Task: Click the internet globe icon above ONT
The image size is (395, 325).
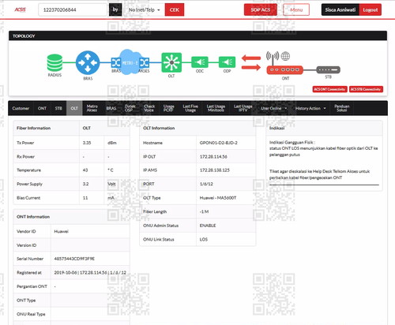Action: click(x=285, y=56)
